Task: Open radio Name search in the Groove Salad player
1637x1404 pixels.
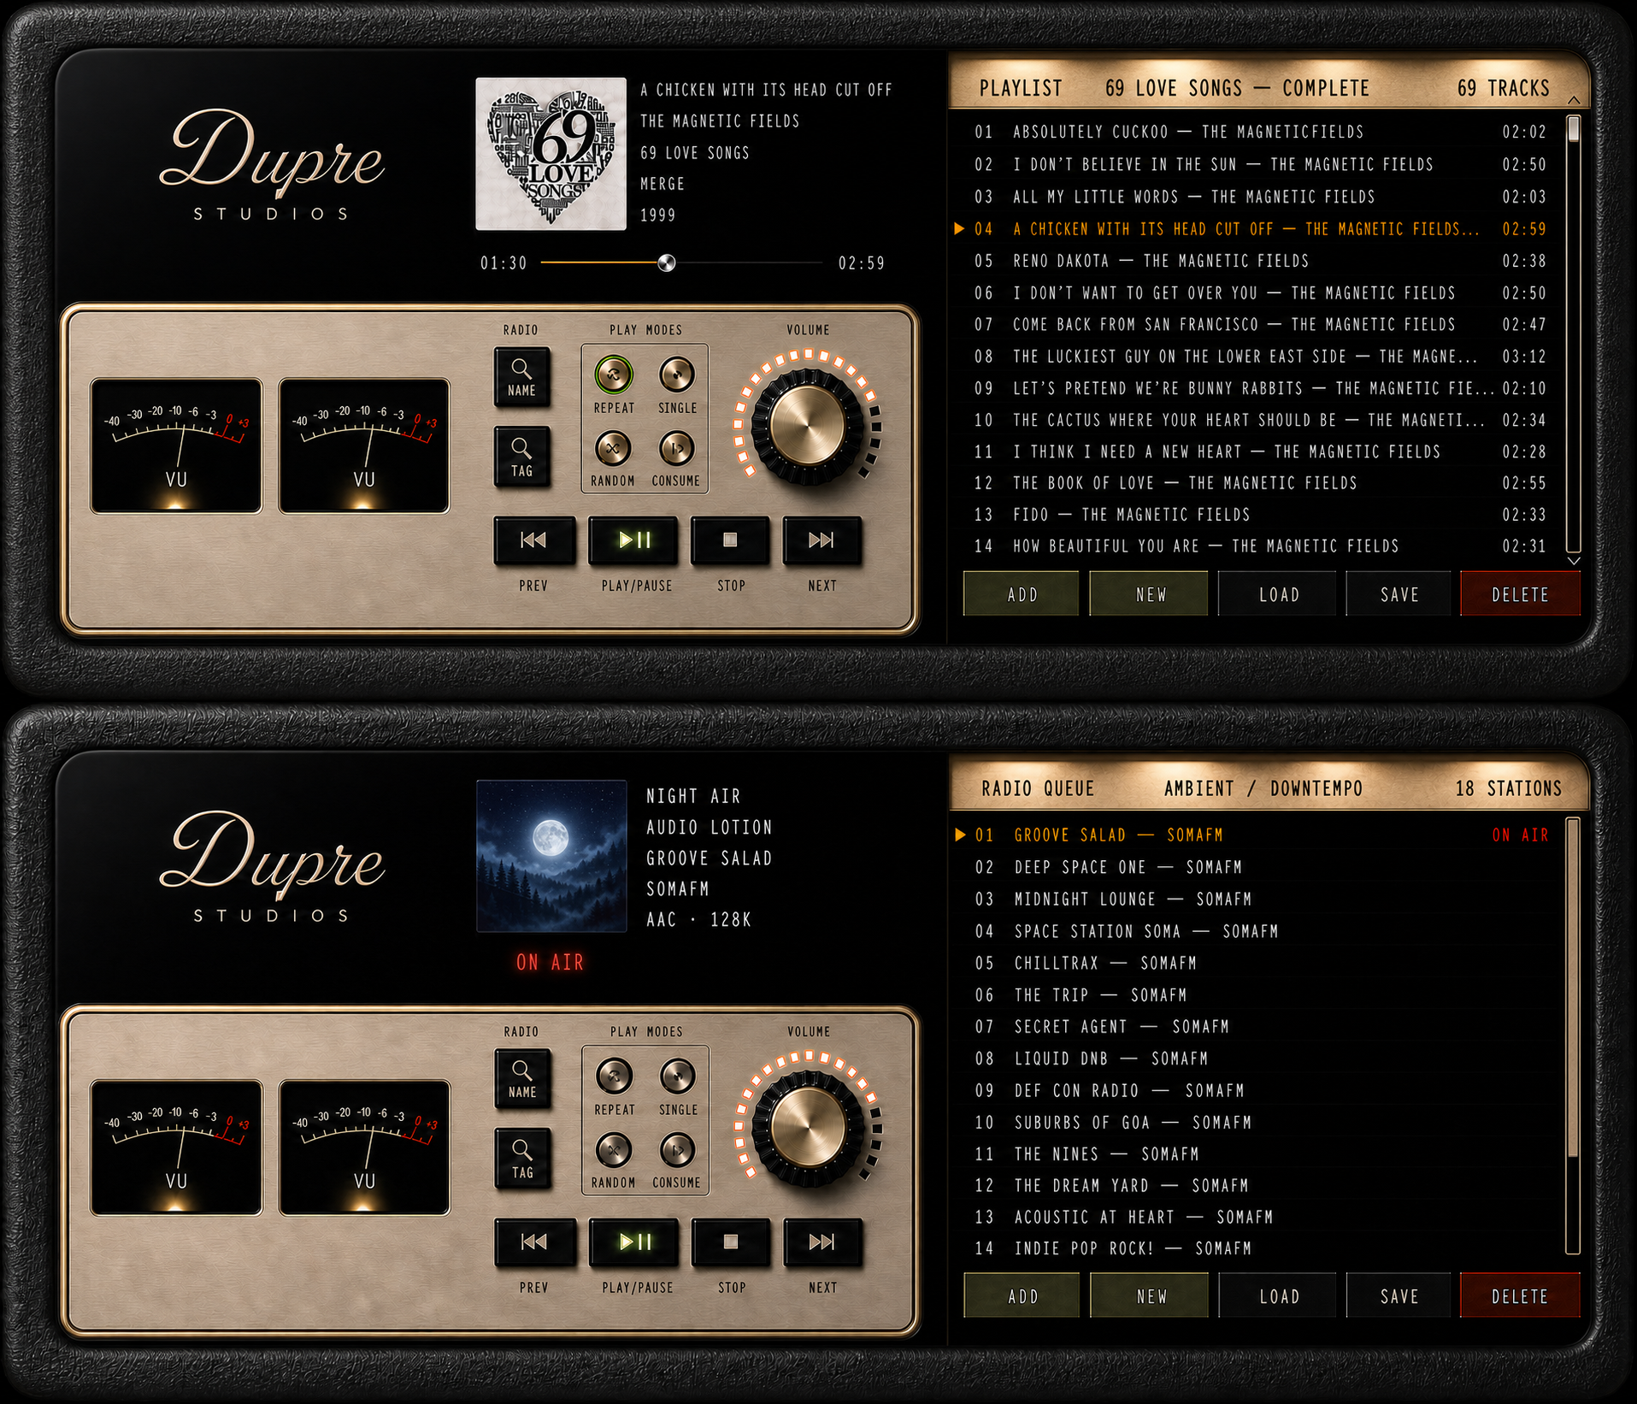Action: 522,1079
